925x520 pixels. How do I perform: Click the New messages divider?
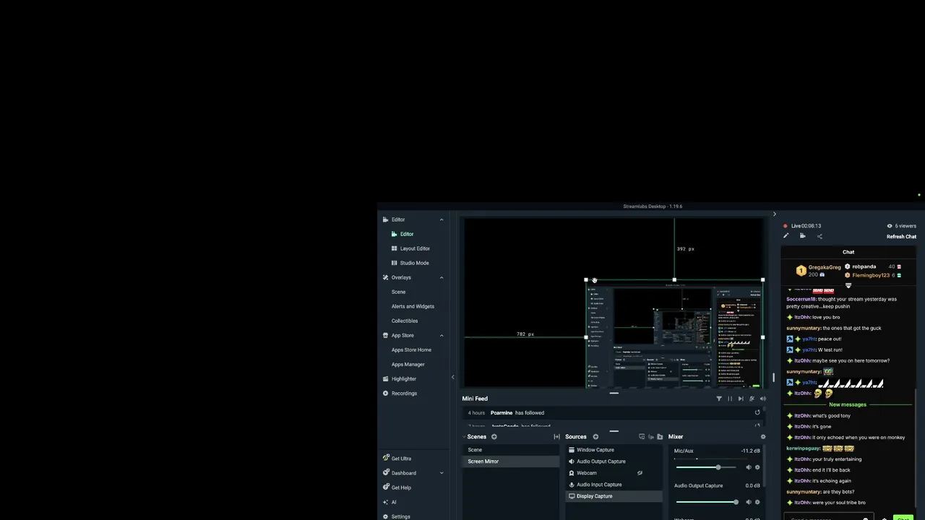point(848,404)
